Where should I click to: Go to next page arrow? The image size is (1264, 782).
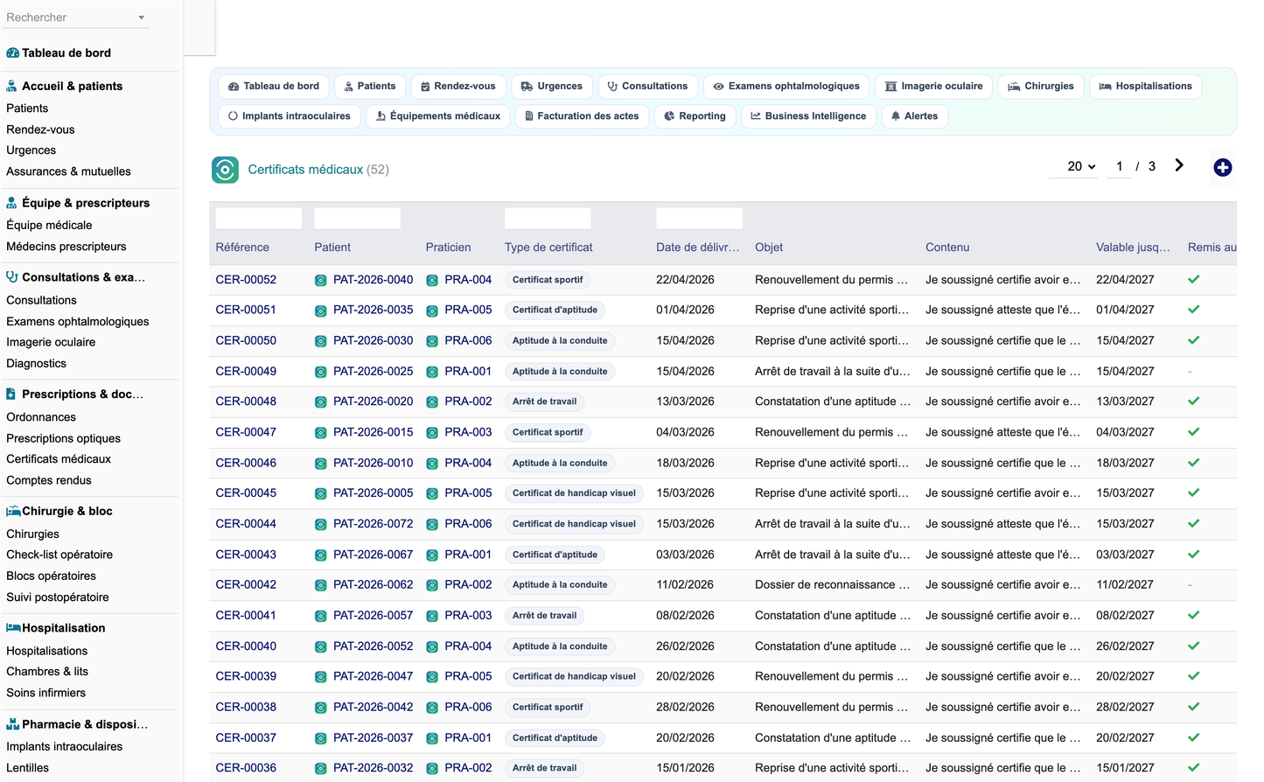1179,165
